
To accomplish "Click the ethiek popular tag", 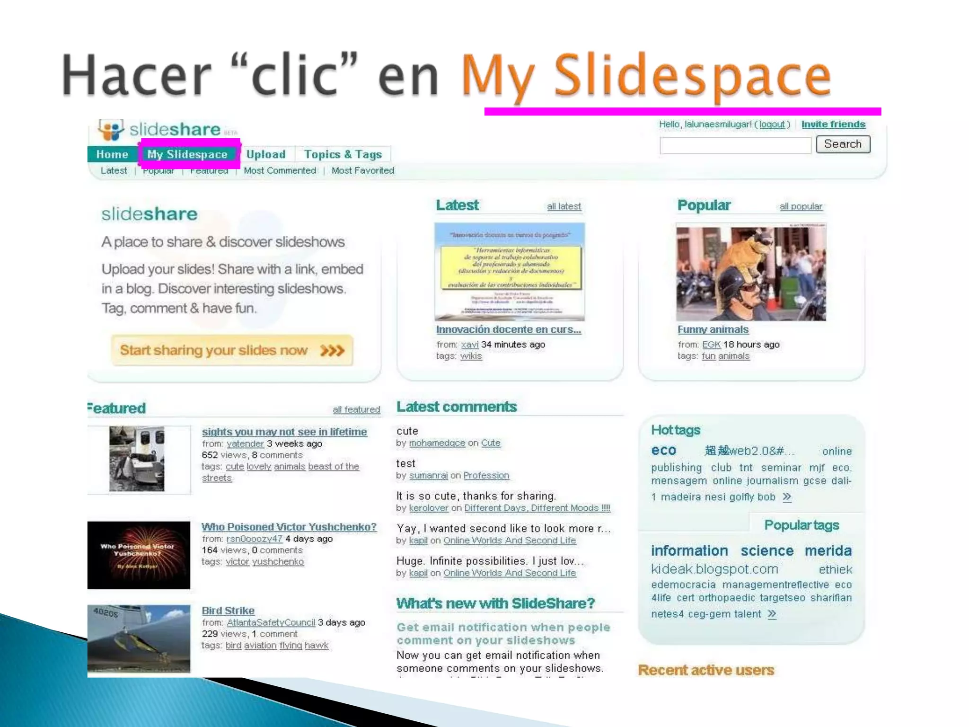I will click(x=836, y=570).
